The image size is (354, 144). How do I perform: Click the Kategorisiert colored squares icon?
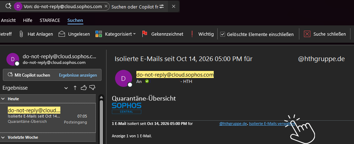coord(99,34)
